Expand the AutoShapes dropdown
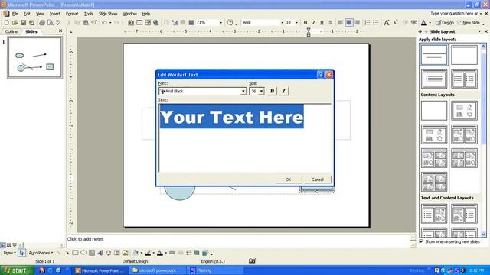This screenshot has width=490, height=275. [41, 253]
